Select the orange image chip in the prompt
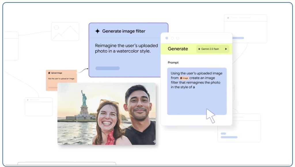The height and width of the screenshot is (167, 295). click(x=184, y=78)
